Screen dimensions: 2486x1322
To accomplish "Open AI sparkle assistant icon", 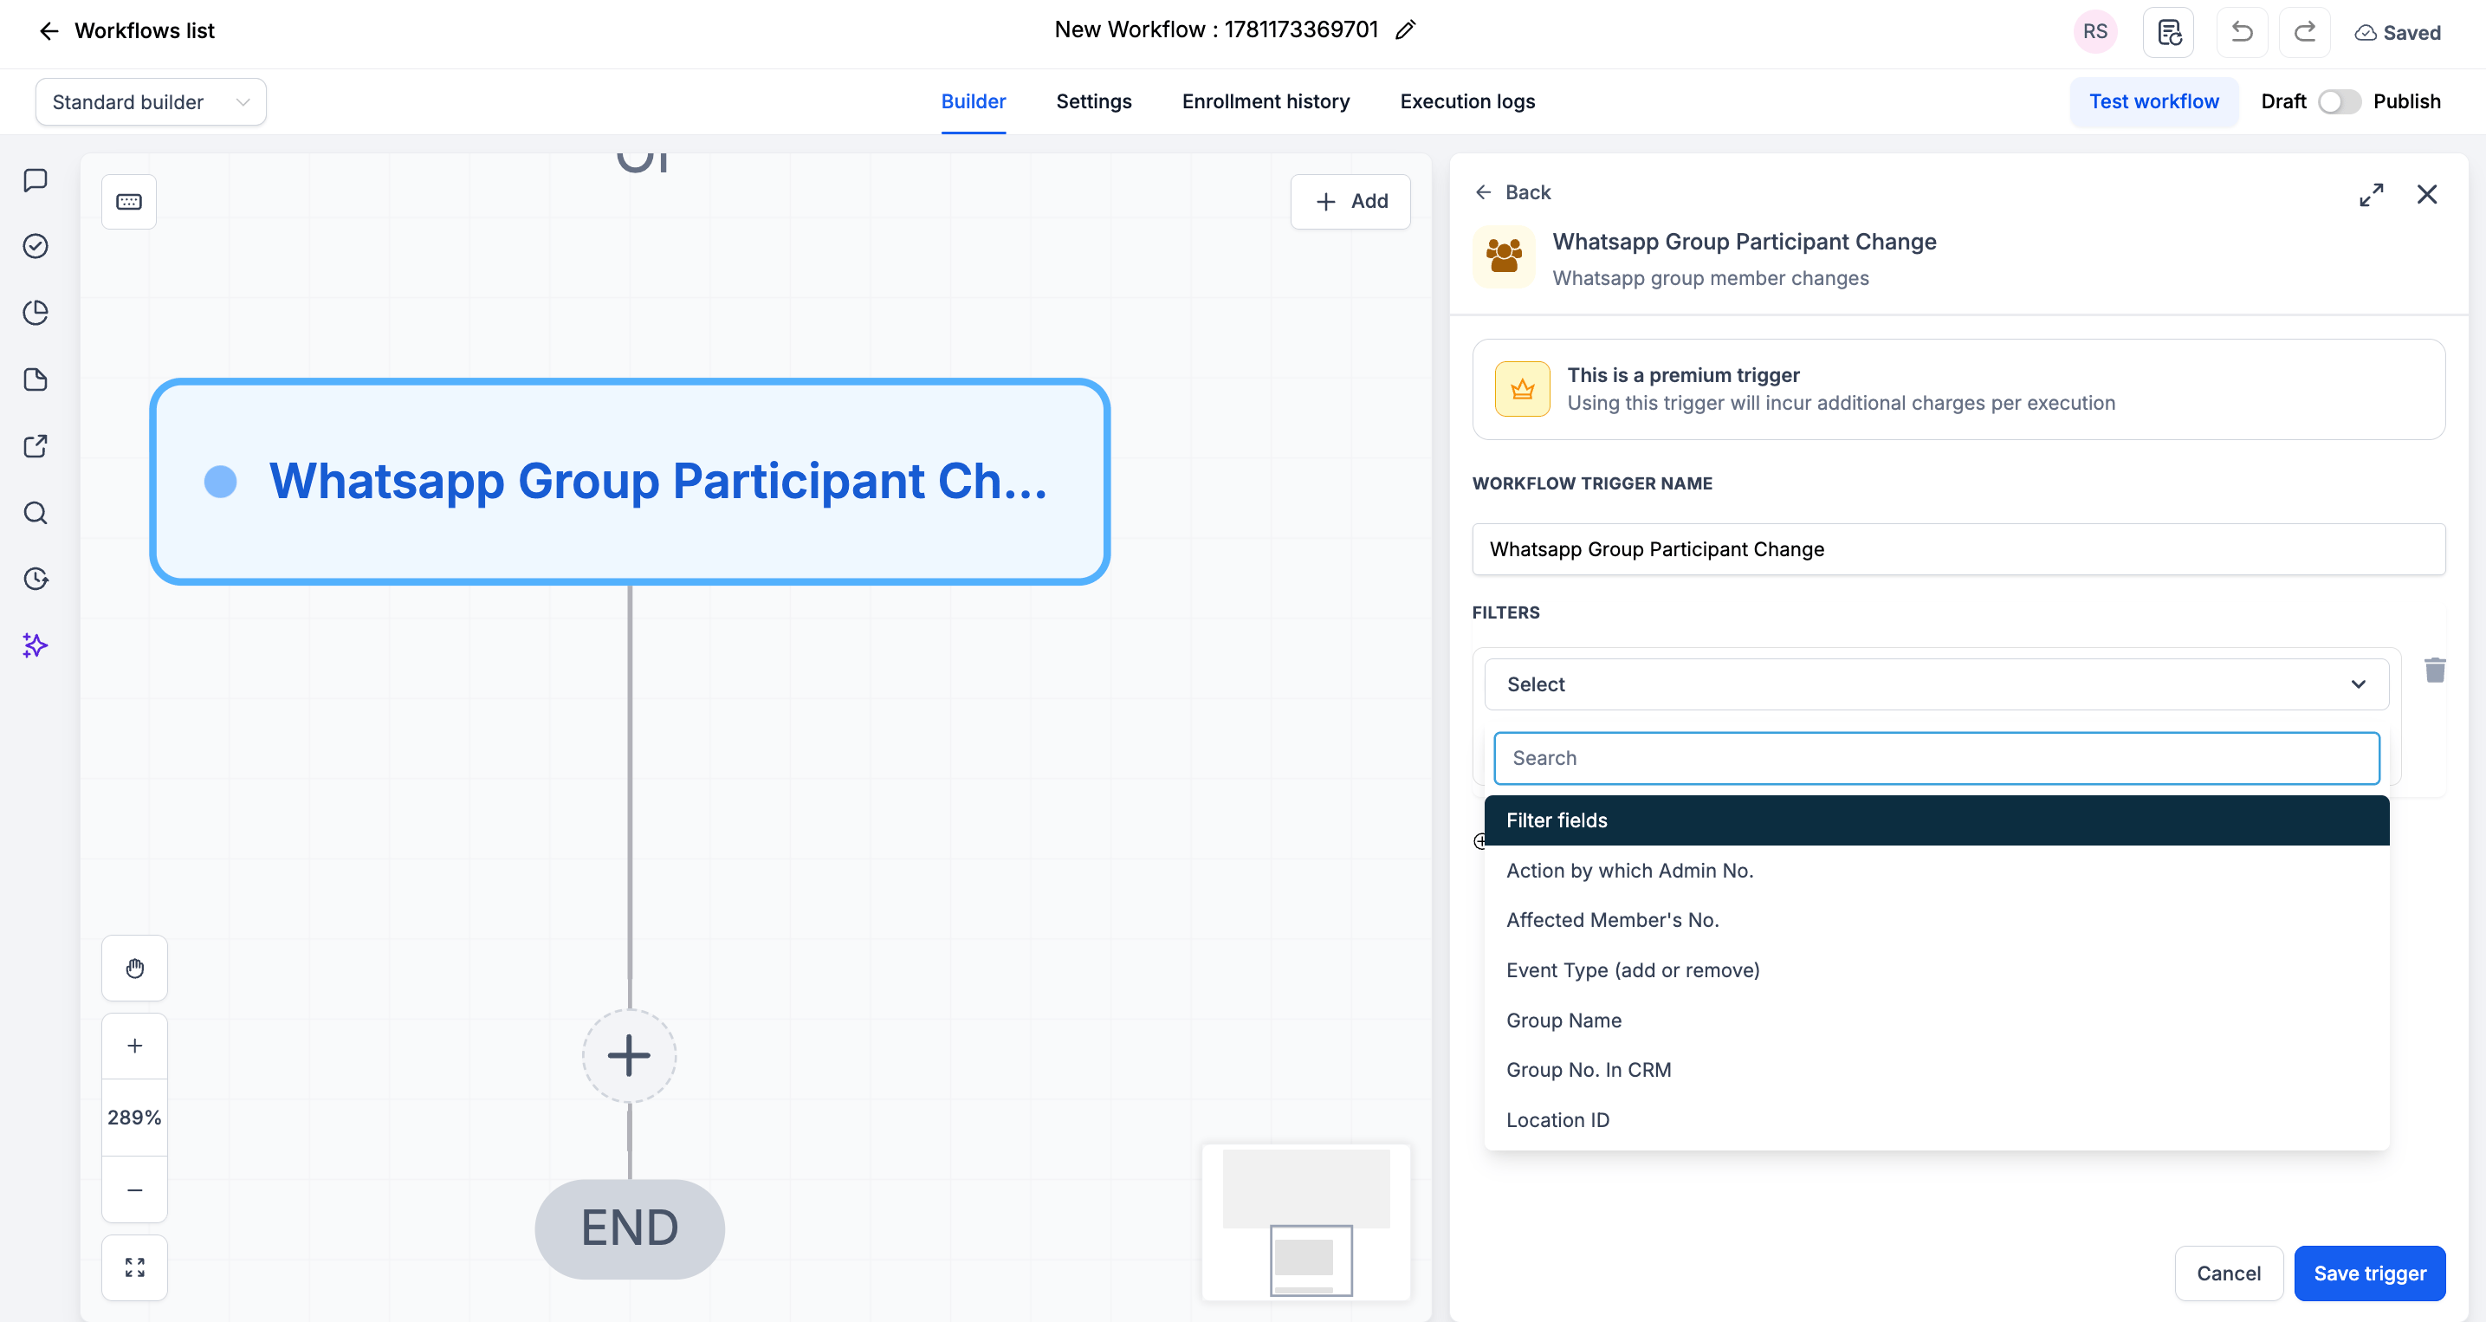I will (x=36, y=645).
